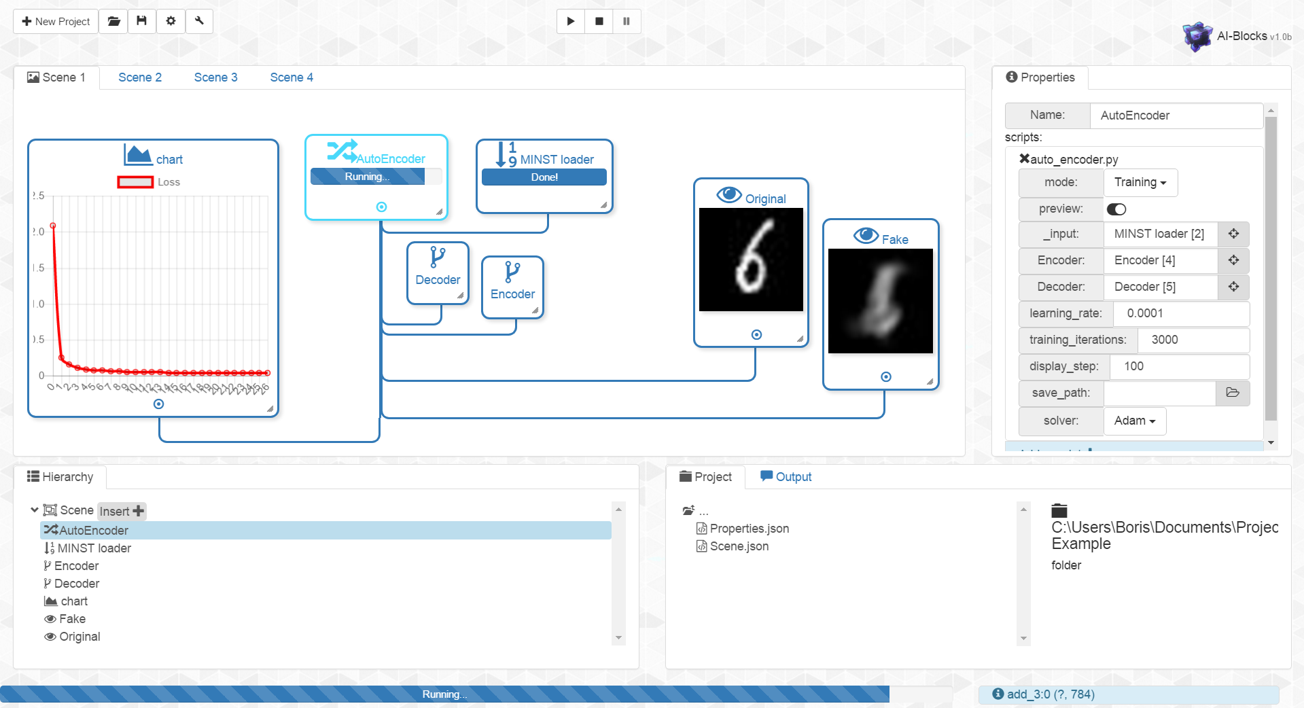Image resolution: width=1304 pixels, height=708 pixels.
Task: Click the eye icon on the Original node
Action: [729, 195]
